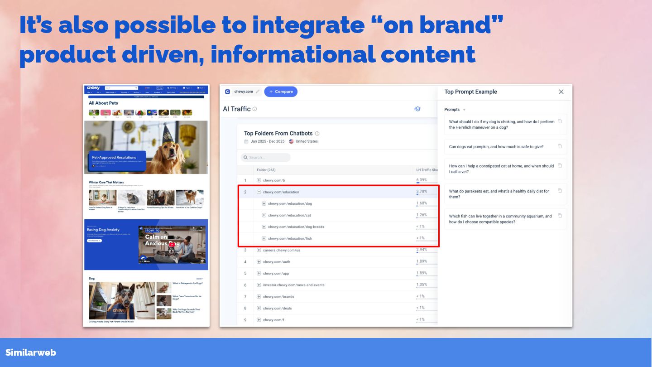Expand the chewy.com/education/cat subfolder
This screenshot has height=367, width=652.
tap(264, 215)
